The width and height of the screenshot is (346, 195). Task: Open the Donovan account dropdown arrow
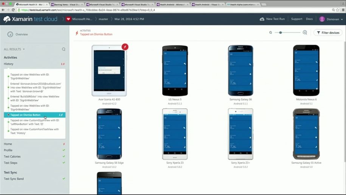pyautogui.click(x=342, y=19)
